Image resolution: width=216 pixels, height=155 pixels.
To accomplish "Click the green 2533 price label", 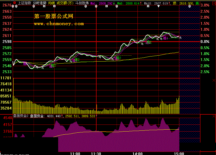I will click(x=7, y=72).
